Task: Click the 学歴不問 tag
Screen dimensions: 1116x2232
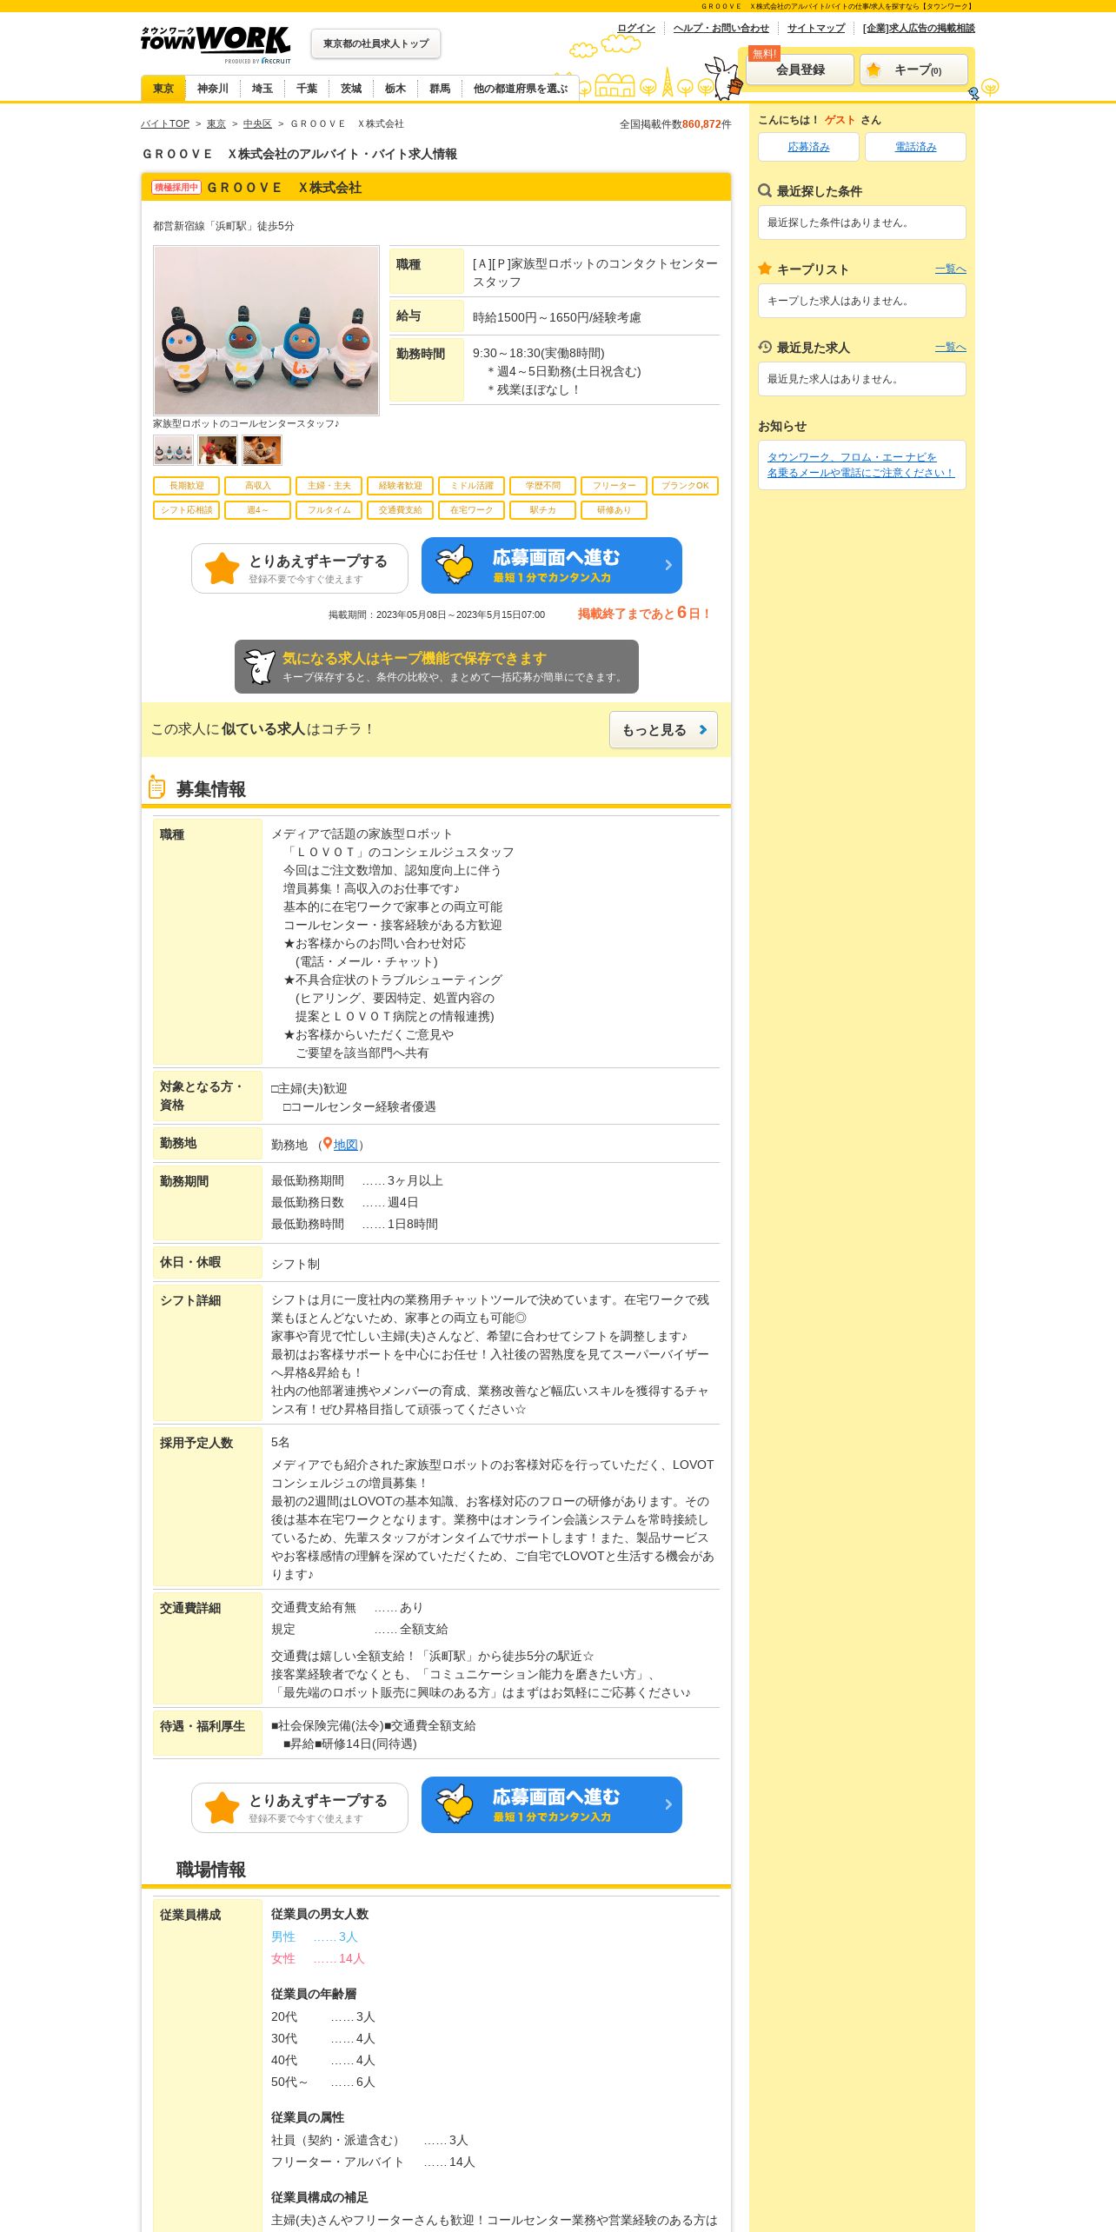Action: click(x=543, y=486)
